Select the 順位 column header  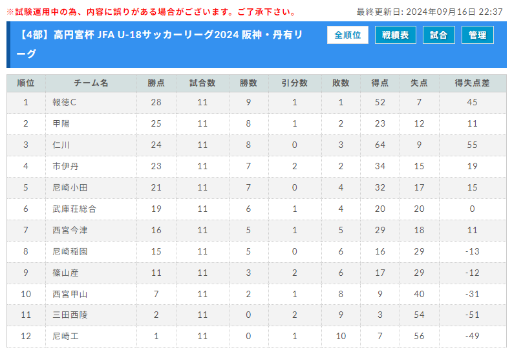click(26, 83)
